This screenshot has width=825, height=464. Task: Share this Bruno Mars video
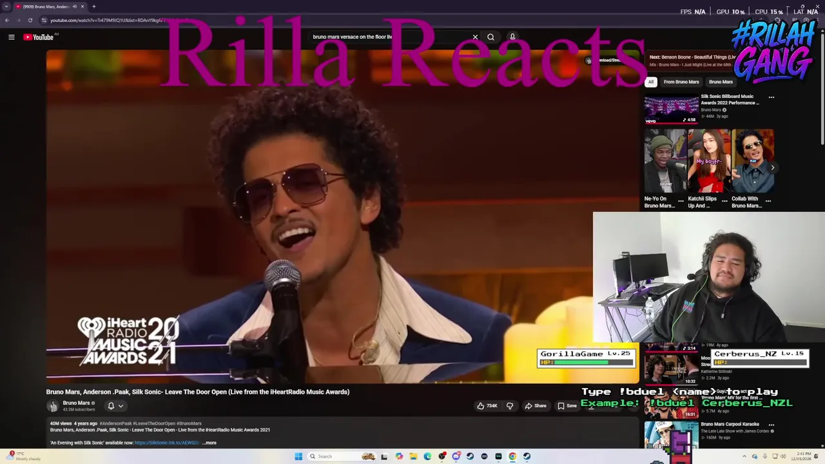[x=536, y=406]
